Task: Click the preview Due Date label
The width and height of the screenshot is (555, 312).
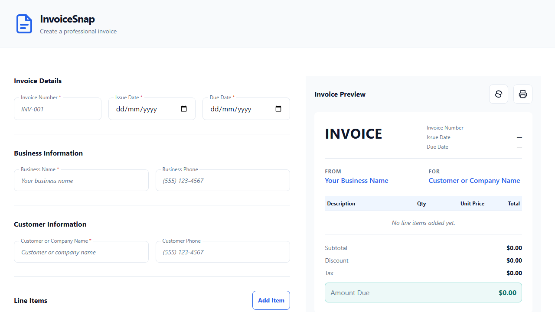Action: click(x=437, y=147)
